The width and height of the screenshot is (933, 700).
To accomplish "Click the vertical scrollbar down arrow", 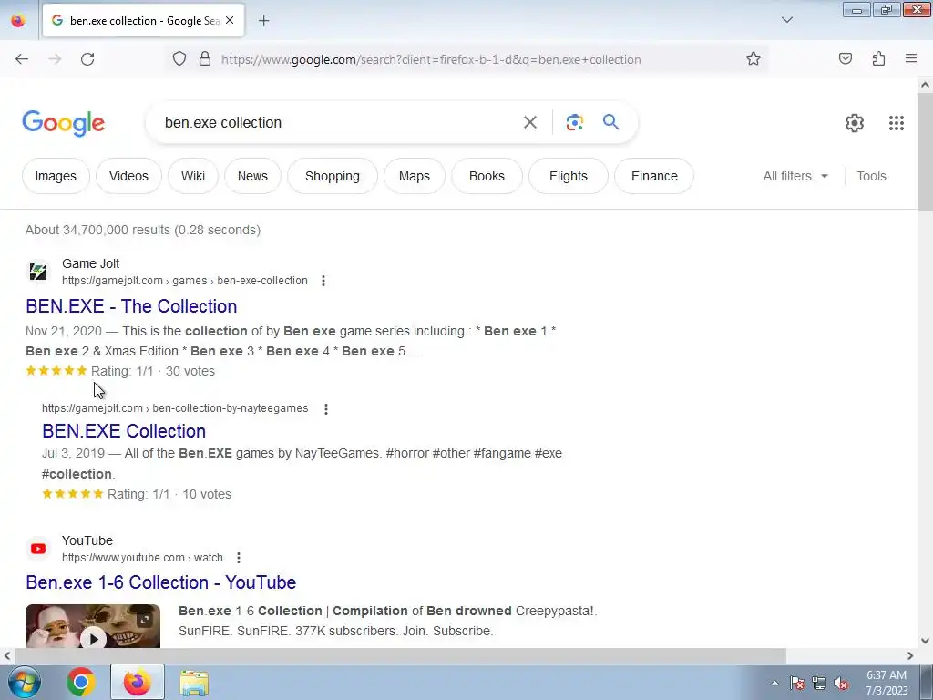I will coord(925,641).
